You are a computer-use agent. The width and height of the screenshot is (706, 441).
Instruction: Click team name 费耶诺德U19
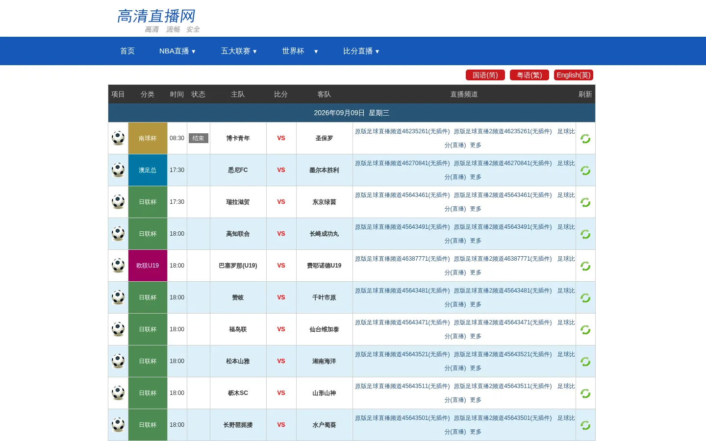(324, 266)
